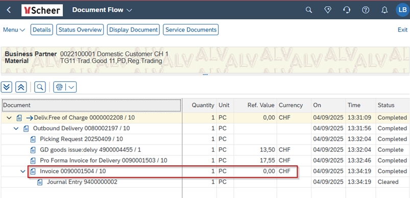Click the Status Overview button

(80, 30)
